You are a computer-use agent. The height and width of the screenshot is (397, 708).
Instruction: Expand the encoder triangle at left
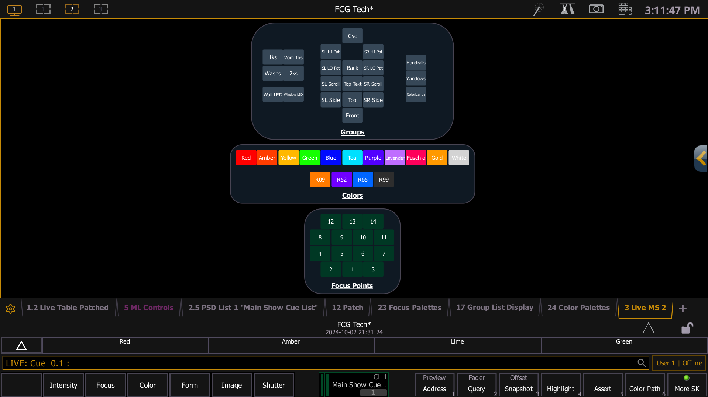tap(21, 345)
